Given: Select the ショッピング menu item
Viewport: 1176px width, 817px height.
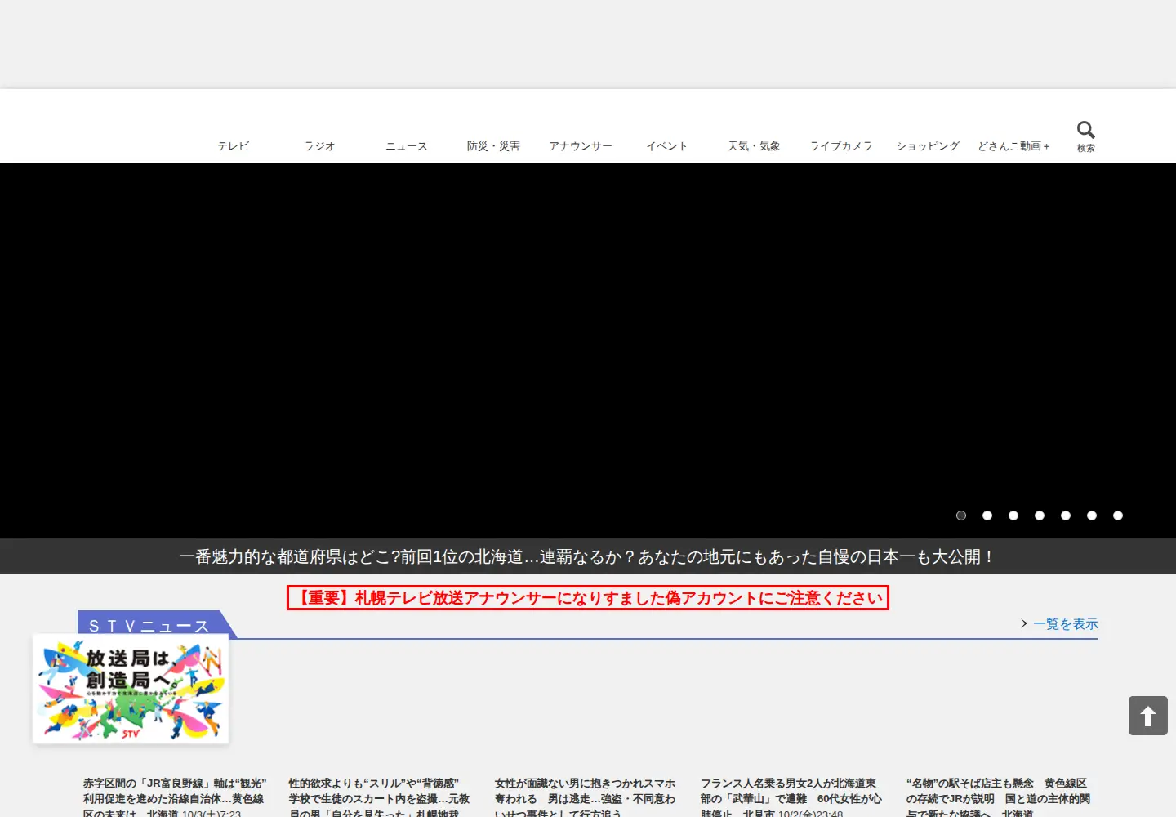Looking at the screenshot, I should [928, 146].
